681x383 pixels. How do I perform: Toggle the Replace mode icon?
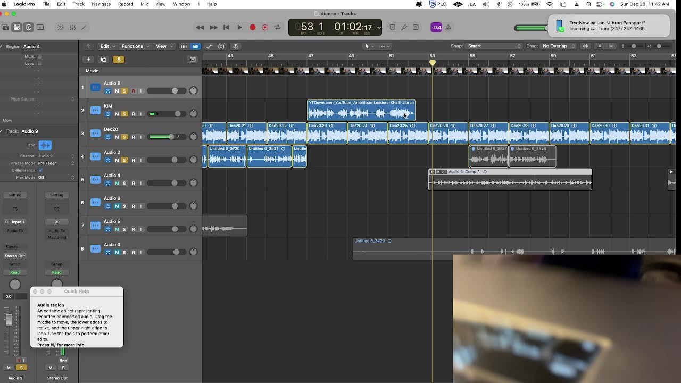pos(393,27)
